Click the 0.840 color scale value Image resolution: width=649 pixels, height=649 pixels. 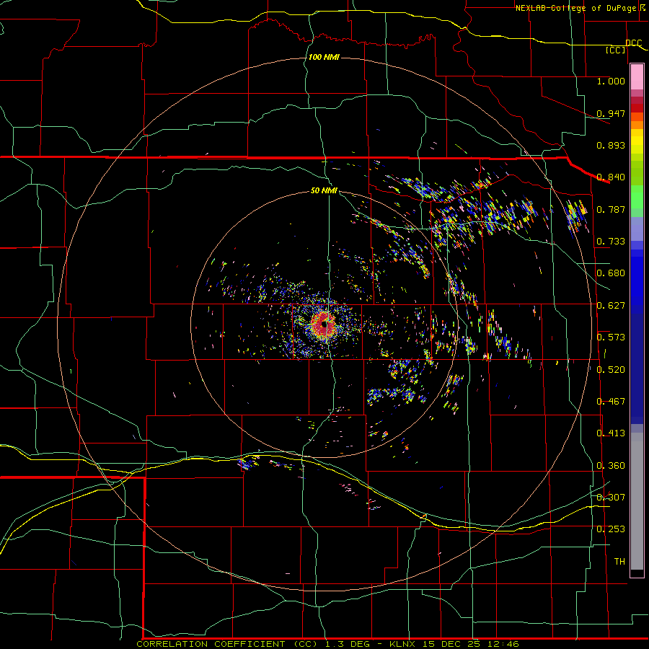point(611,177)
